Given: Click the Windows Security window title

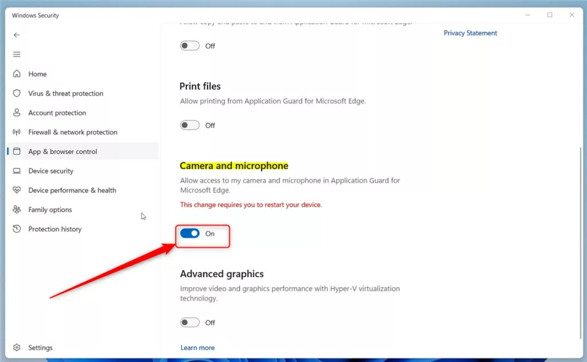Looking at the screenshot, I should (x=35, y=15).
